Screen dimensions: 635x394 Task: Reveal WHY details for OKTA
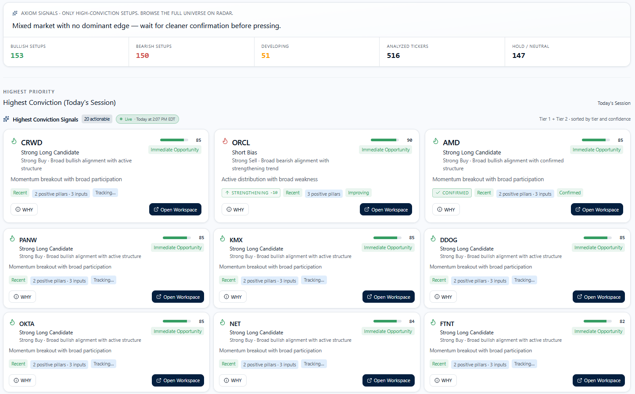22,380
